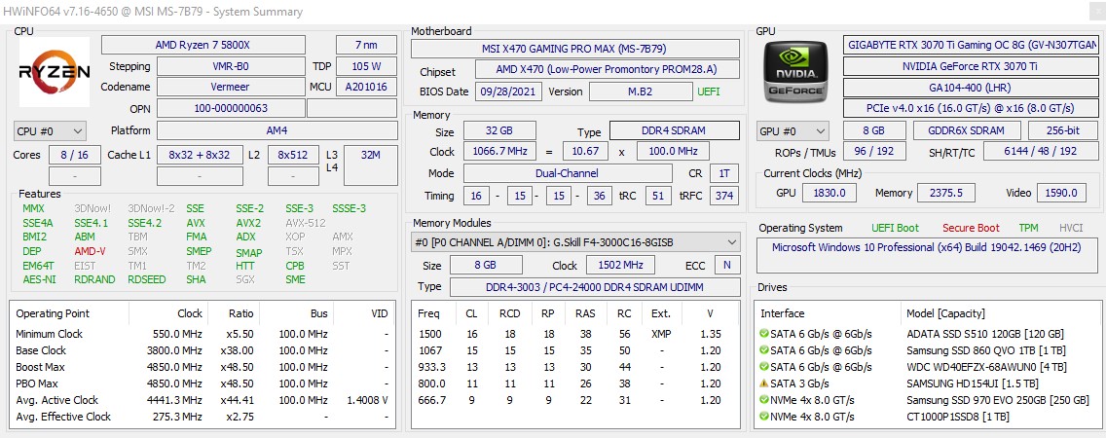This screenshot has height=438, width=1106.
Task: Click the DDR4-3003 / PC4-24000 type field
Action: click(x=595, y=287)
